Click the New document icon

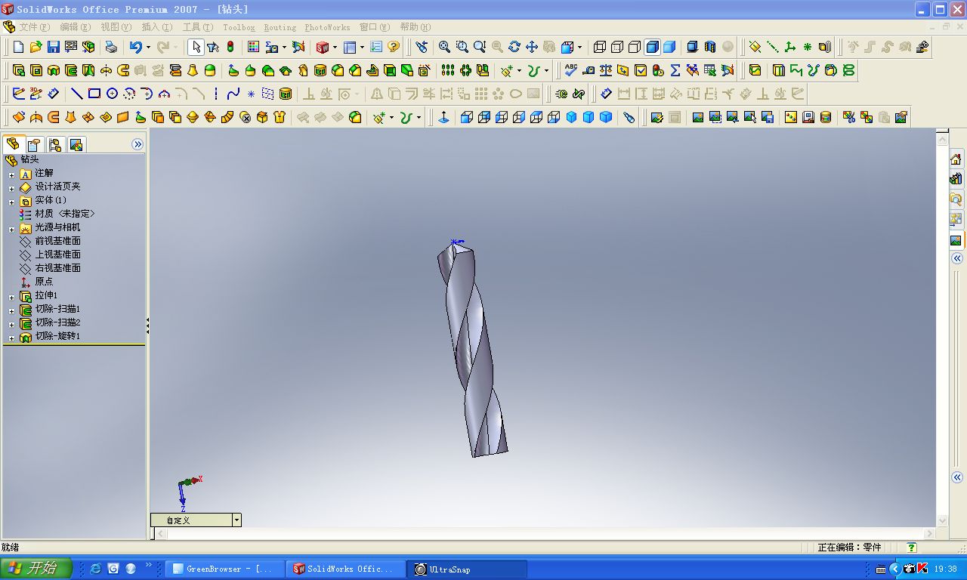pos(19,47)
